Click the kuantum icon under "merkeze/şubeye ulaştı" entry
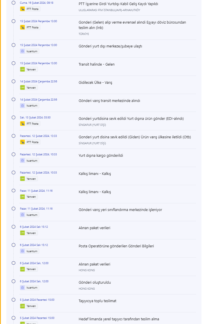This screenshot has height=324, width=202. click(x=22, y=51)
